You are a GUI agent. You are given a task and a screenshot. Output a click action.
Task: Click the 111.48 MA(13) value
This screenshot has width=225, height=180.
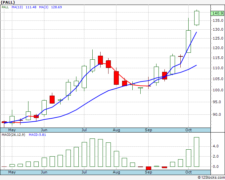pyautogui.click(x=31, y=7)
